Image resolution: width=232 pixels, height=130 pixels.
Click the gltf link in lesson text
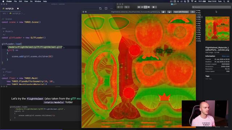(x=76, y=99)
